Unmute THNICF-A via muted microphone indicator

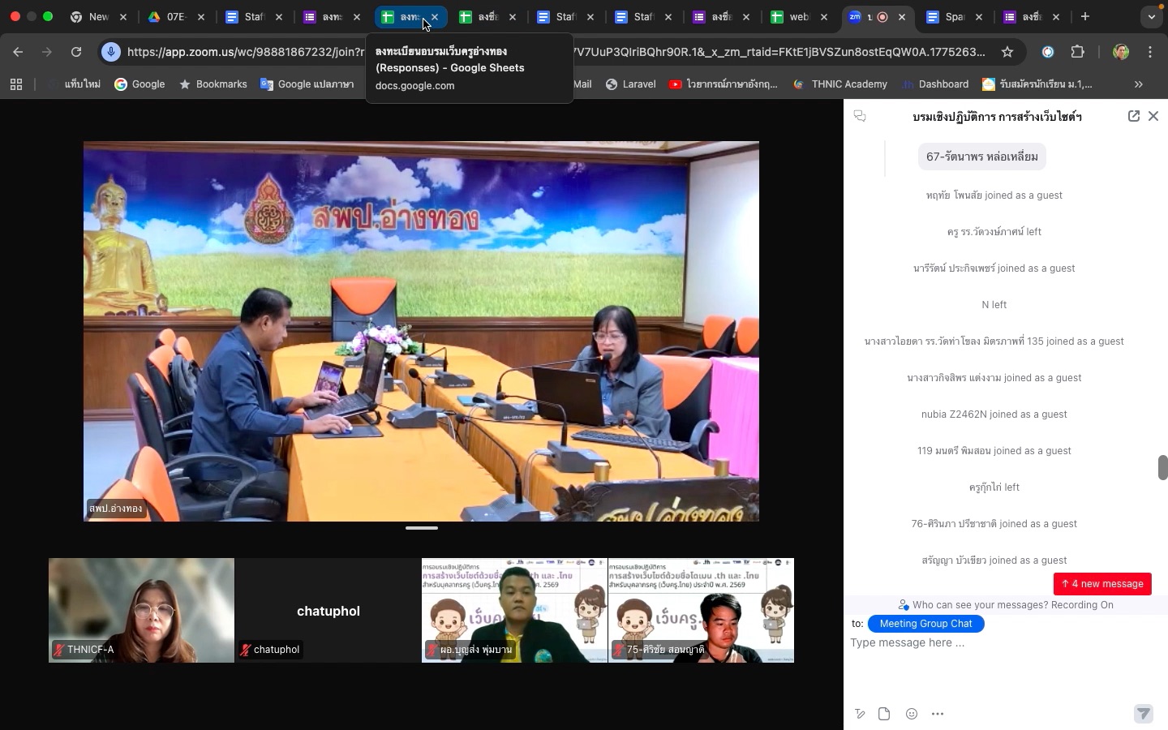click(58, 649)
